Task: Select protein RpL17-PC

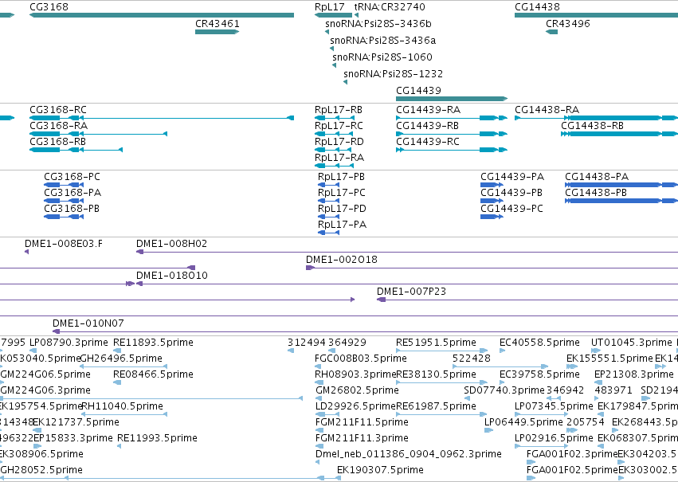Action: click(328, 201)
